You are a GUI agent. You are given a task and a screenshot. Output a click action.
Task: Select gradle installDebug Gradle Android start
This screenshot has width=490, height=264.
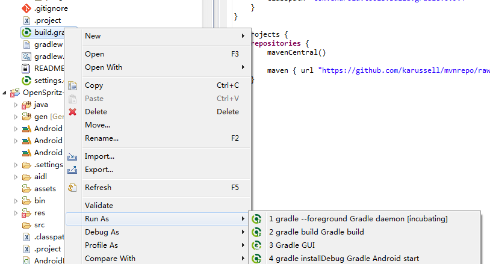344,259
